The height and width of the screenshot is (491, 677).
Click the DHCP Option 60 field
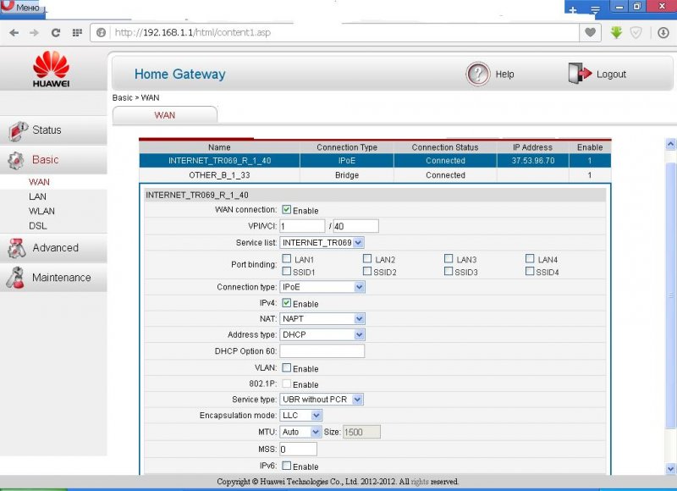322,351
